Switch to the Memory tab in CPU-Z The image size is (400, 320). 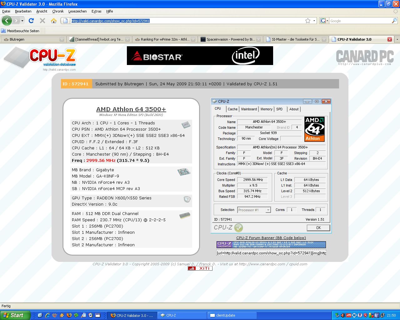266,109
